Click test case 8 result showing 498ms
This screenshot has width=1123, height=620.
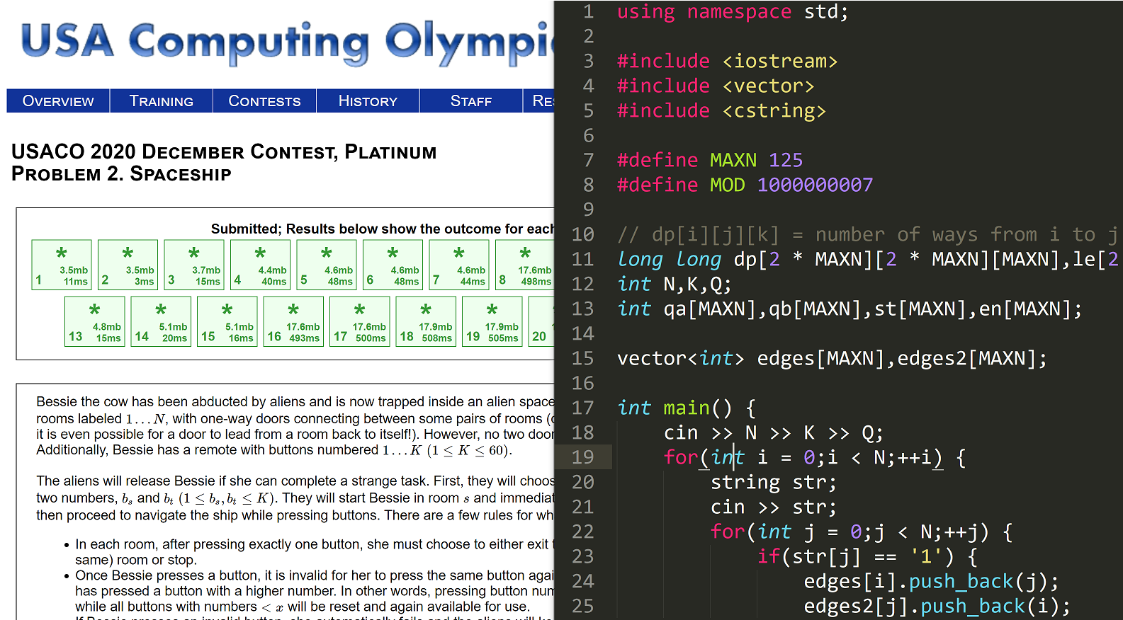[x=524, y=265]
